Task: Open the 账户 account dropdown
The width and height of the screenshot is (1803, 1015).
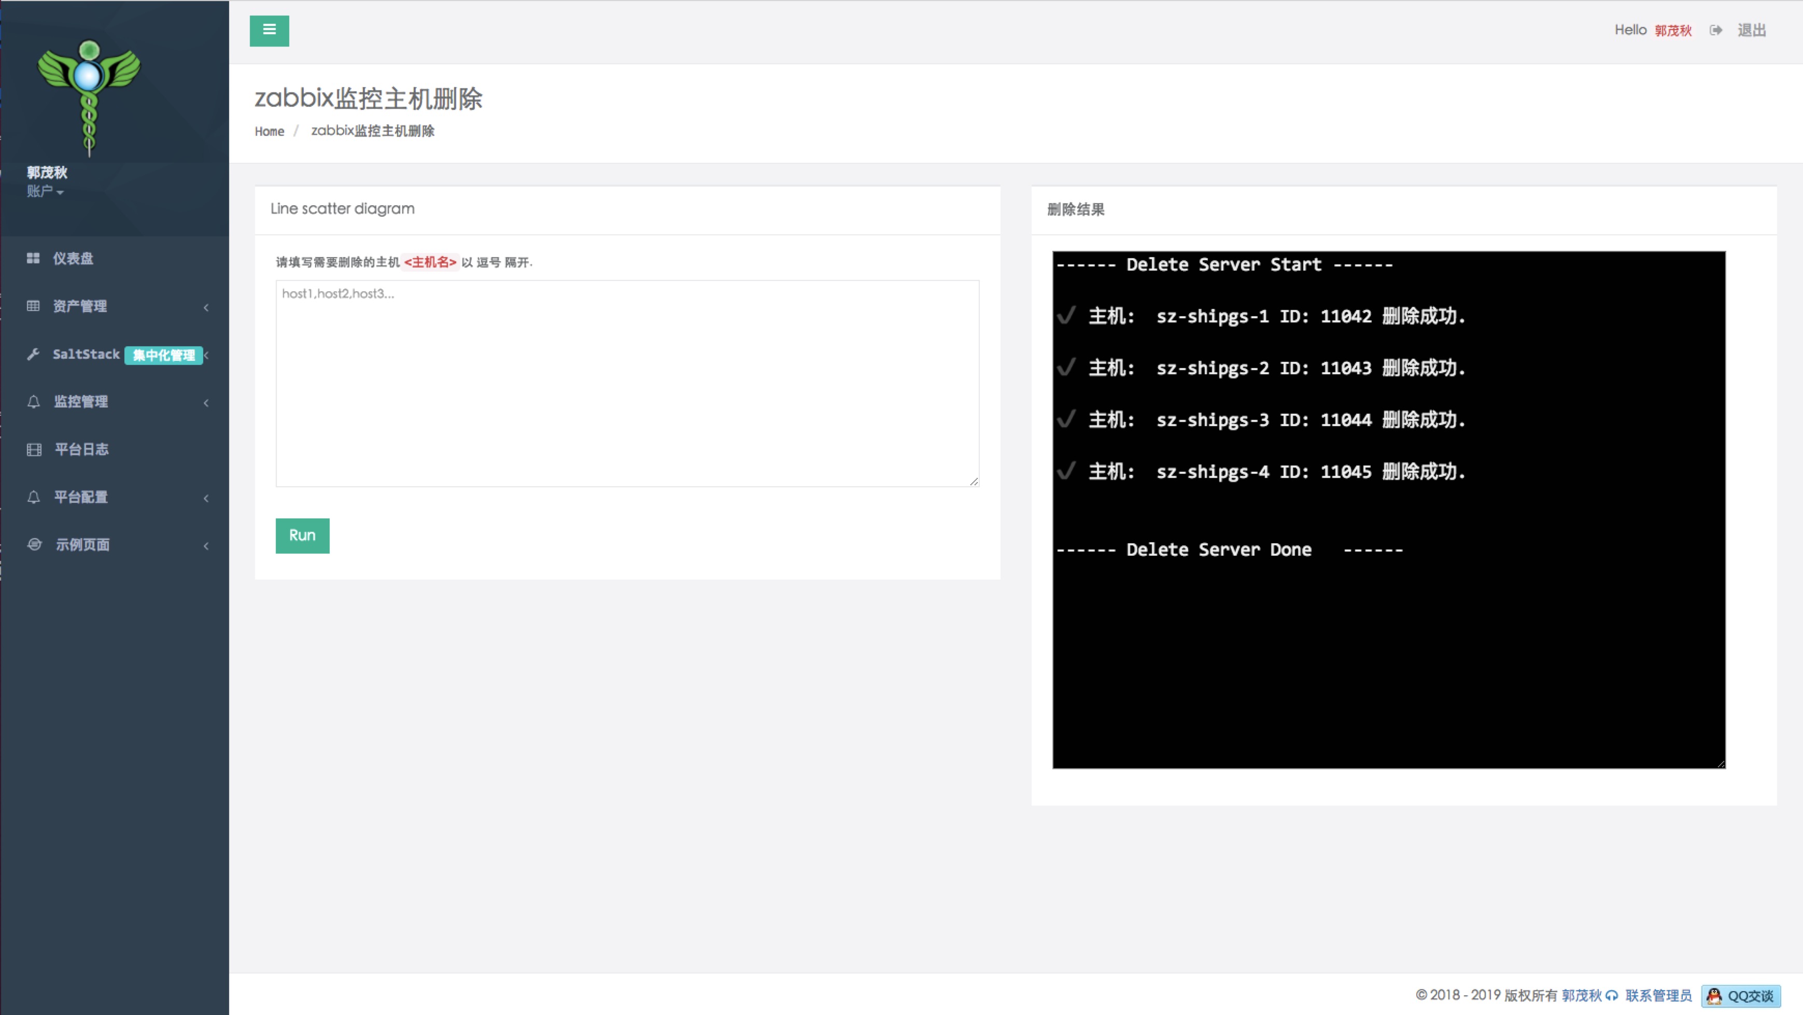Action: pos(45,191)
